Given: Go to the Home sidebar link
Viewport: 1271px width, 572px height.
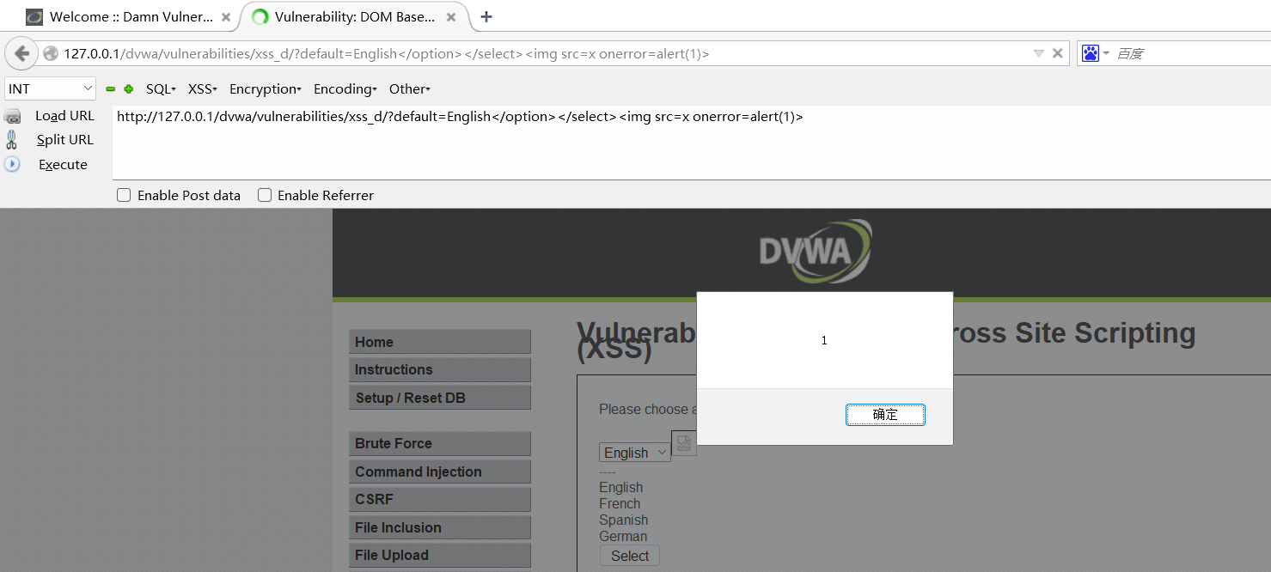Looking at the screenshot, I should 440,342.
